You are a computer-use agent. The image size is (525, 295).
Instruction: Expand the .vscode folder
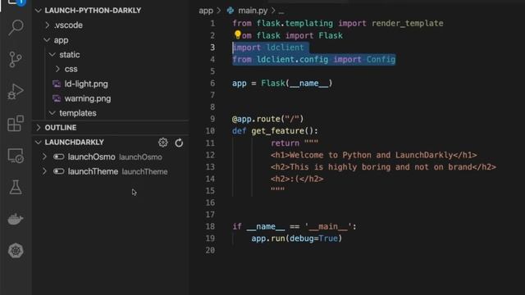(x=47, y=25)
